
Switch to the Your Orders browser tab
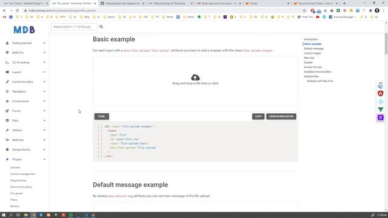25,4
